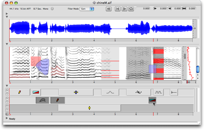Open the Filter Mode Gain dropdown
The height and width of the screenshot is (130, 204).
[87, 9]
